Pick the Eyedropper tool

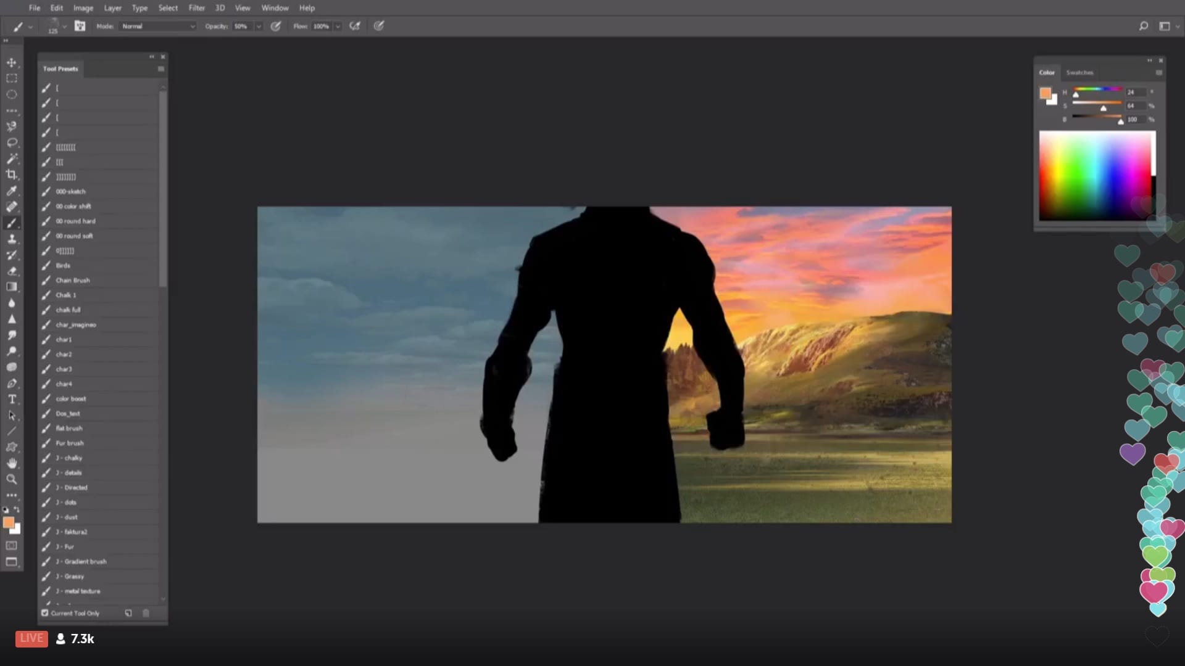(x=11, y=191)
